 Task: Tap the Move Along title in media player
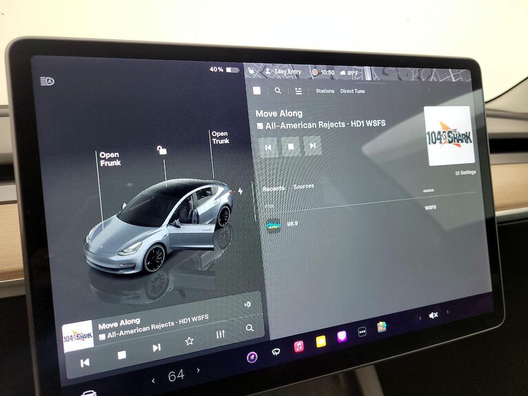click(x=279, y=113)
